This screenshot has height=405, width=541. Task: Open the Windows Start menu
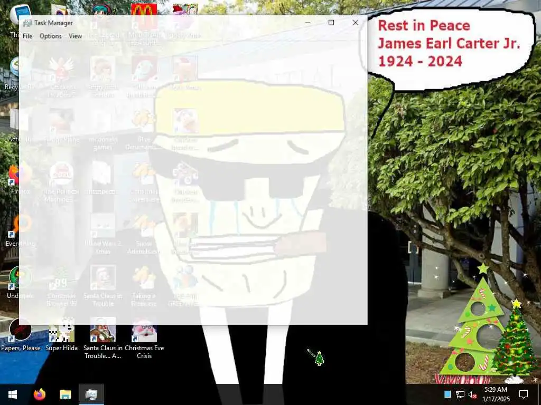click(13, 394)
